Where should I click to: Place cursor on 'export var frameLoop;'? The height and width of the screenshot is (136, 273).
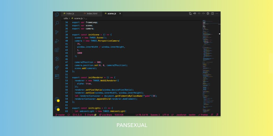coord(85,22)
